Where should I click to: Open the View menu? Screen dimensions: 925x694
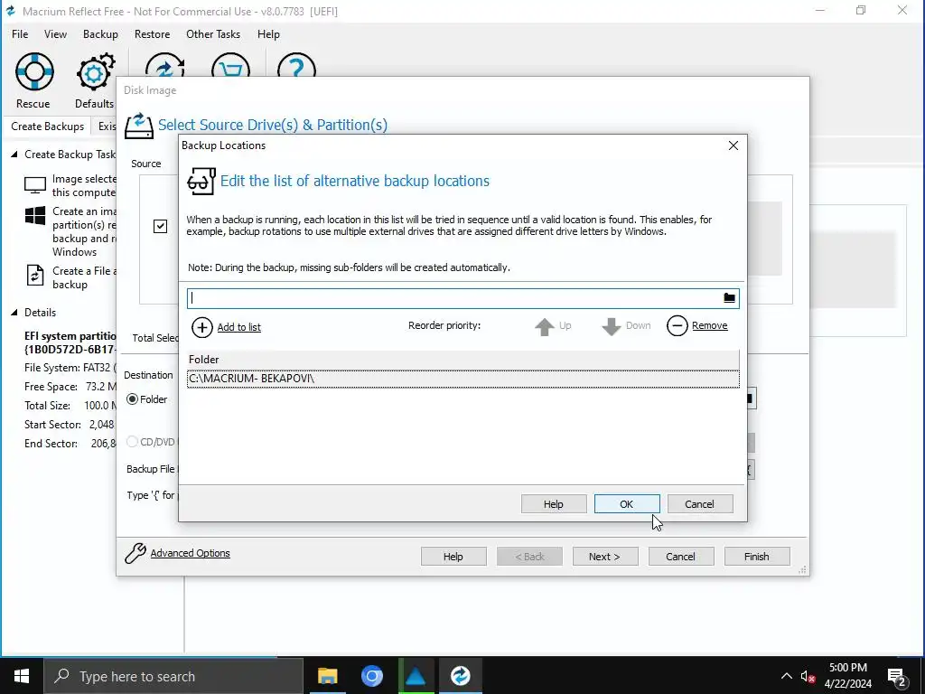[x=55, y=34]
